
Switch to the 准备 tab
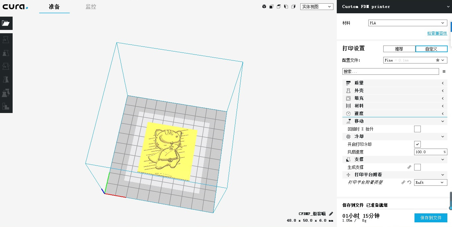click(x=54, y=7)
